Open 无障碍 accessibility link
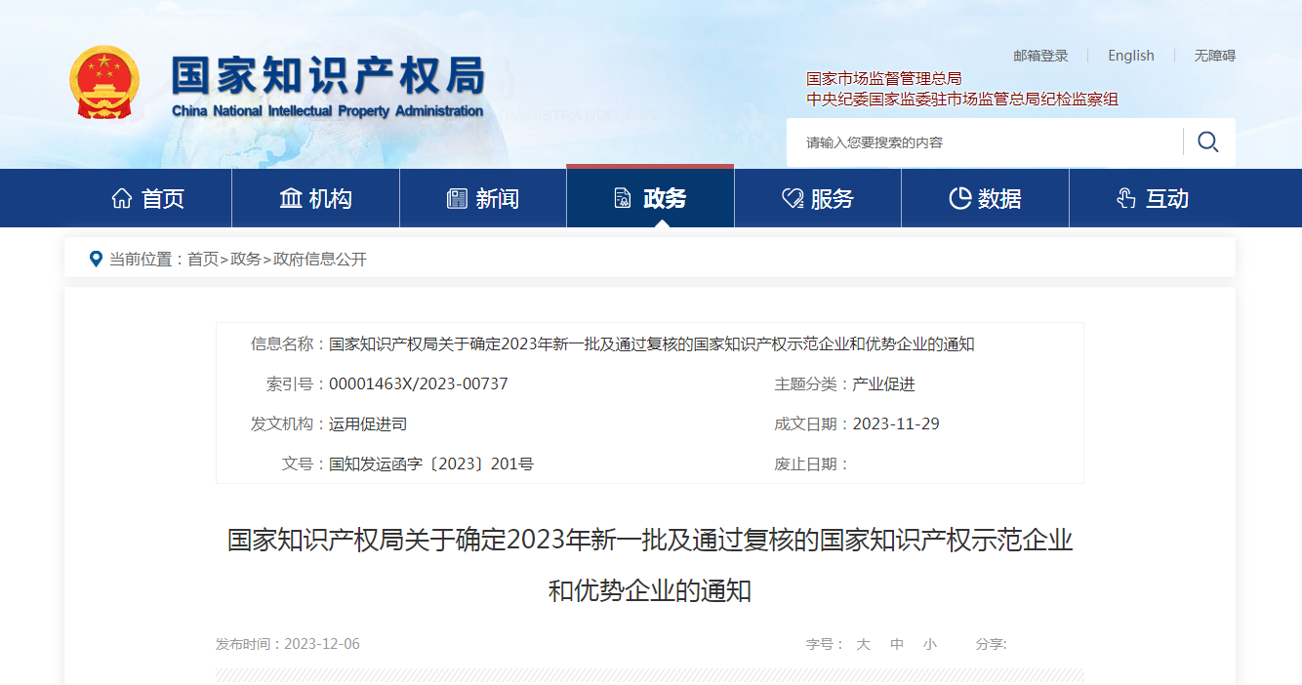The image size is (1302, 685). click(1215, 56)
